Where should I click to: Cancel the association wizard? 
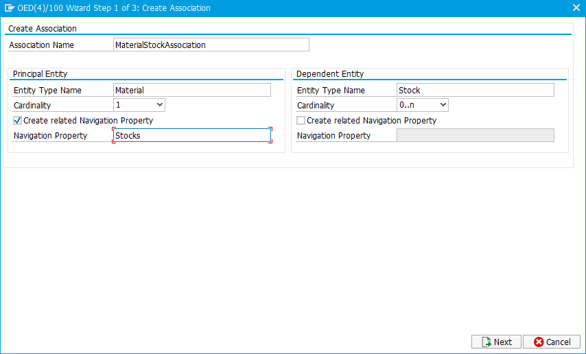pos(552,342)
